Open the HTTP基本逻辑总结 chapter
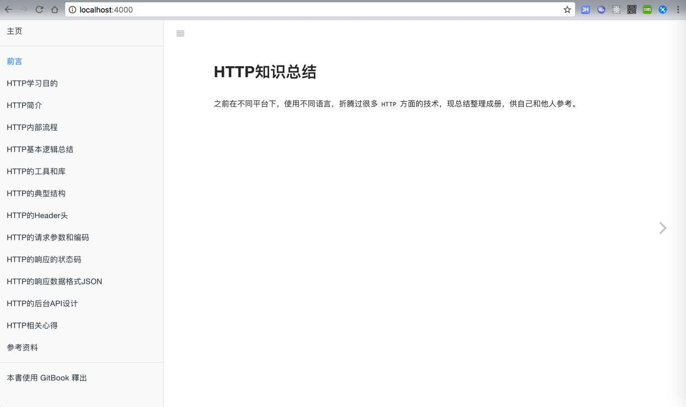This screenshot has width=686, height=407. (40, 149)
